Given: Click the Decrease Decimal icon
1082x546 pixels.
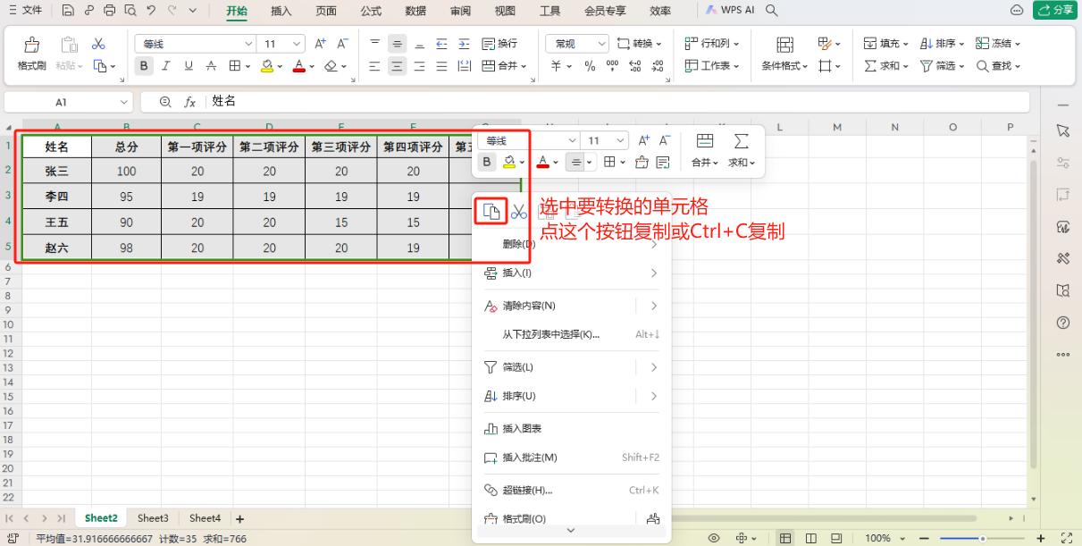Looking at the screenshot, I should pos(659,65).
